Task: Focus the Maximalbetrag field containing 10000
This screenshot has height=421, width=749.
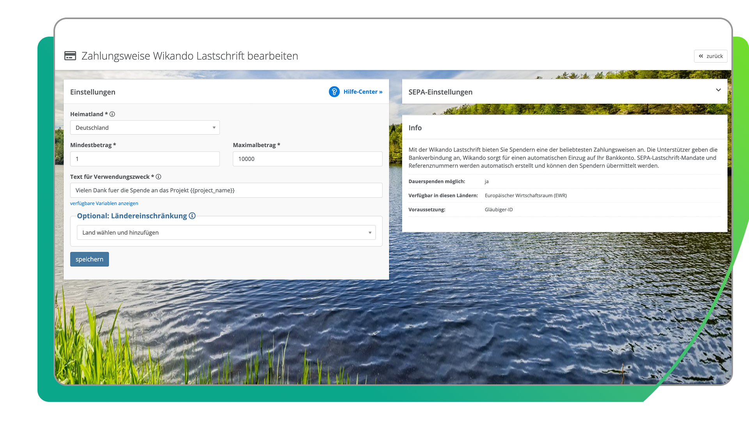Action: [307, 159]
